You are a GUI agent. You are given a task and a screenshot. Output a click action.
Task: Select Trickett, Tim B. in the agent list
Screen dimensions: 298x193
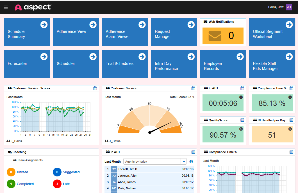point(129,169)
